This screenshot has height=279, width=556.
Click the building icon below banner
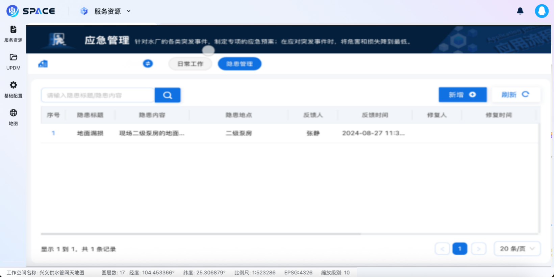coord(43,64)
